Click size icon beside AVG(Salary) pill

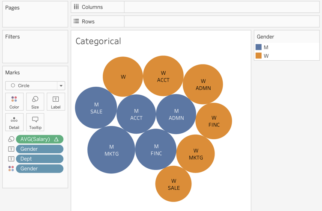[11, 139]
